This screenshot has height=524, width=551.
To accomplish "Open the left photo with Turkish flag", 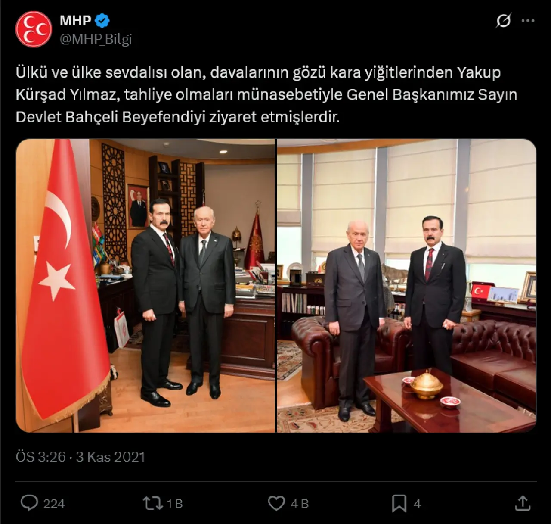I will 145,285.
